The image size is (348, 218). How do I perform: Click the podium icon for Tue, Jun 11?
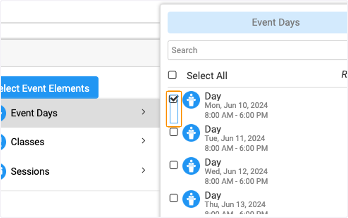pyautogui.click(x=191, y=133)
